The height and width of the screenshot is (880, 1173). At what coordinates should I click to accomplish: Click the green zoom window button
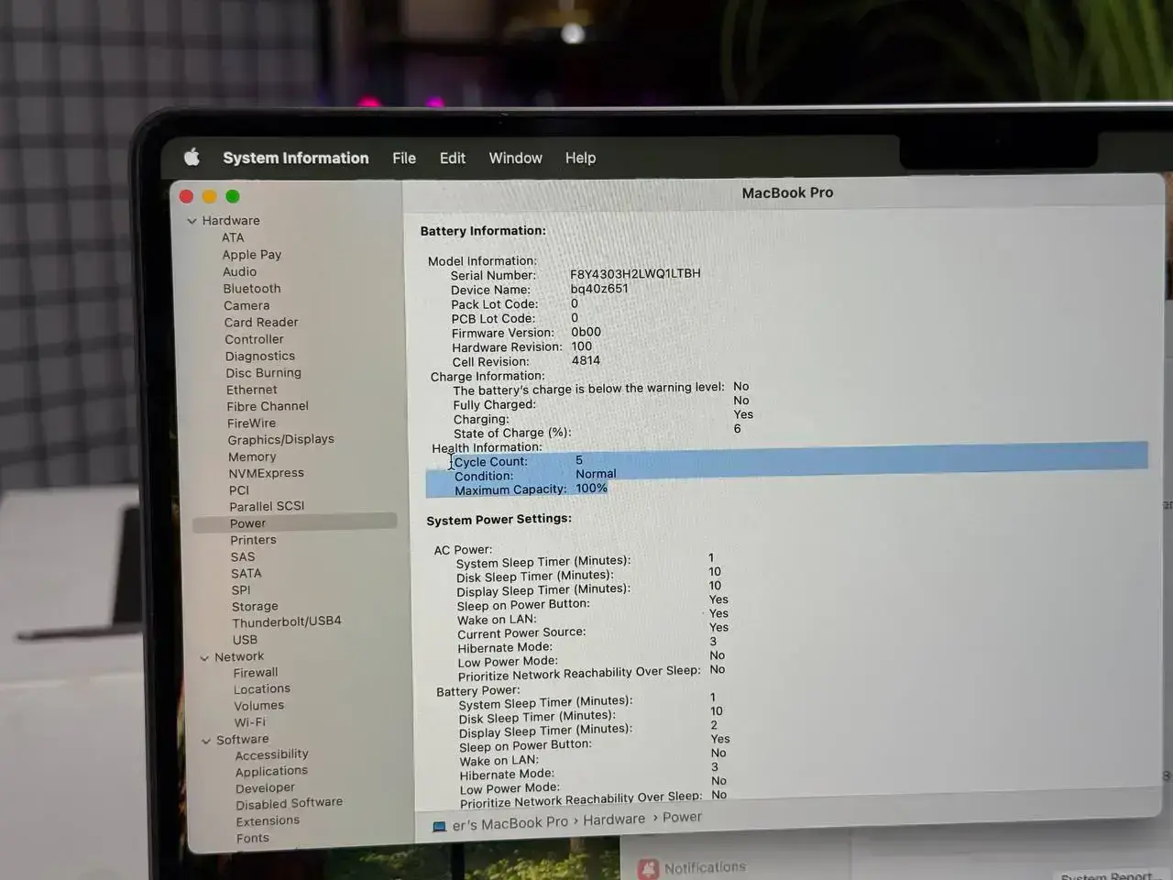pos(233,196)
